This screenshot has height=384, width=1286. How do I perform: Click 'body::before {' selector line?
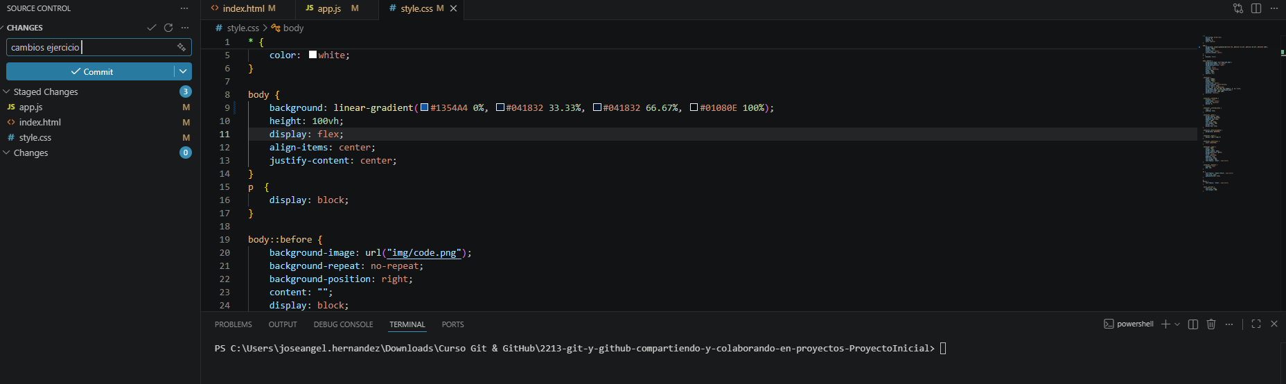coord(285,240)
